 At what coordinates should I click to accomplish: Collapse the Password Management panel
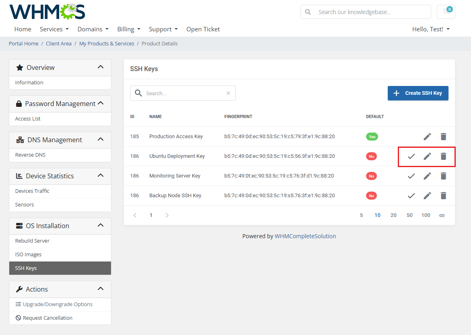(x=101, y=104)
